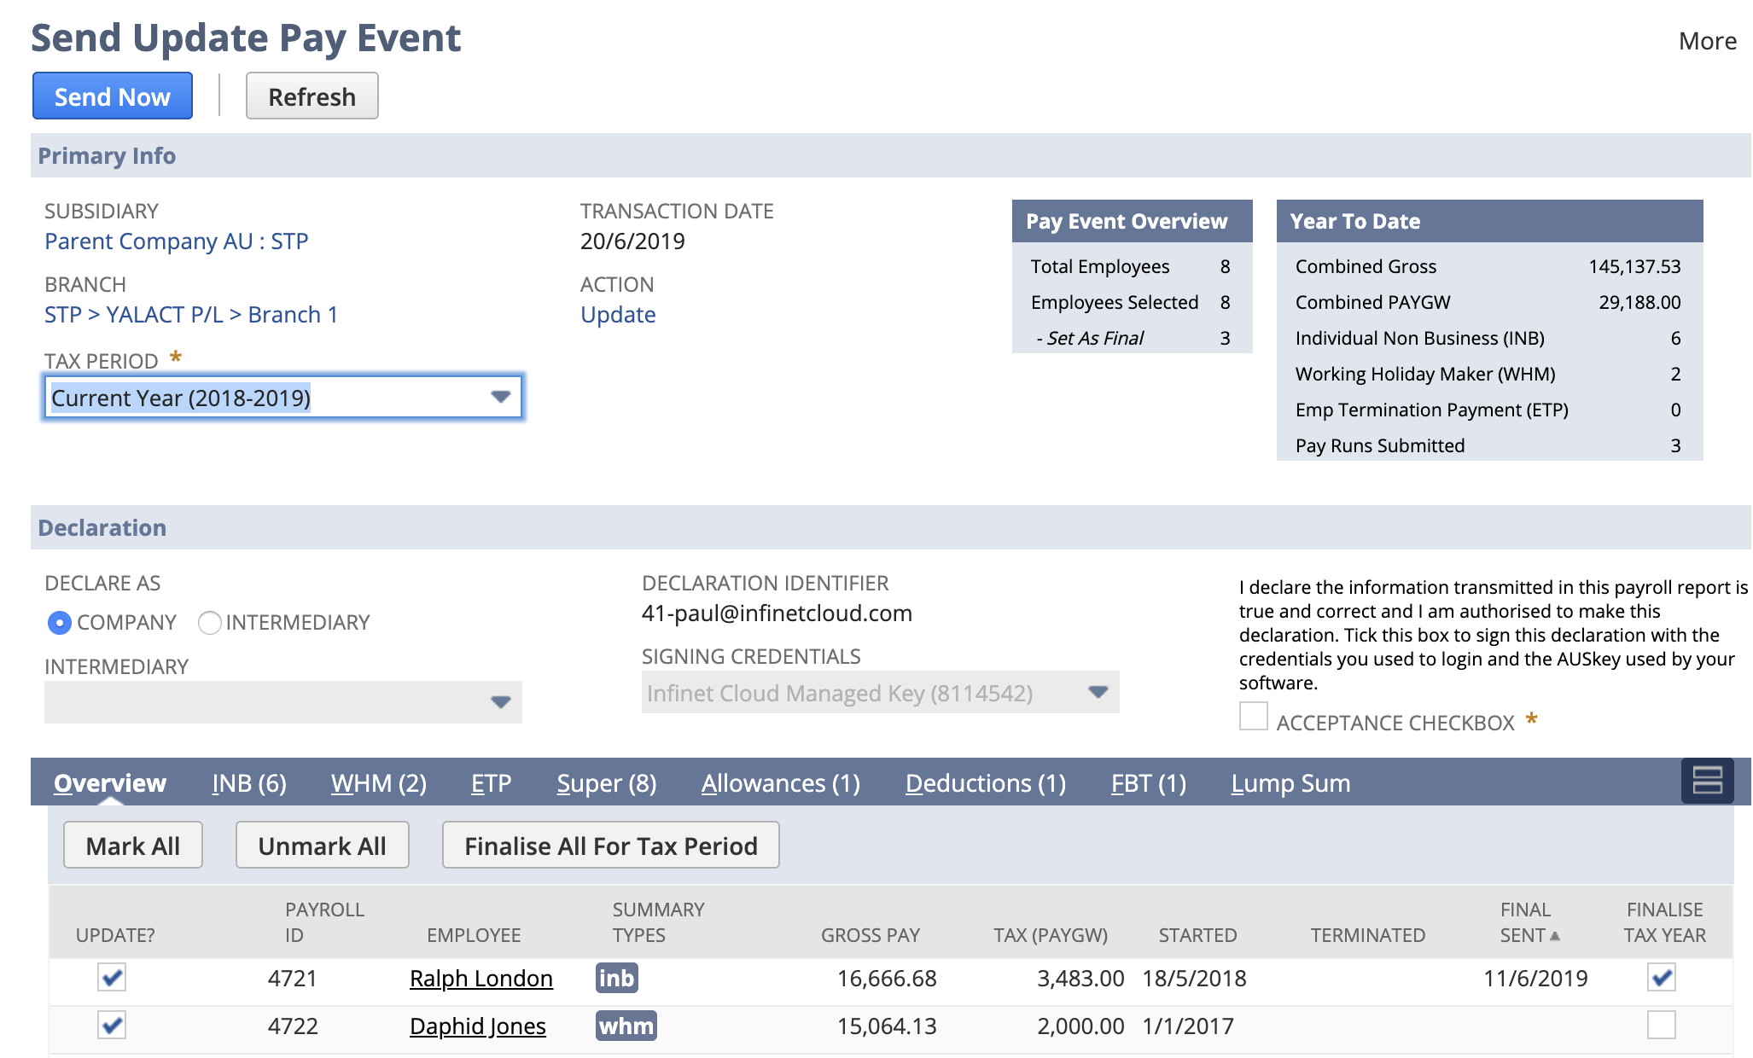Viewport: 1753px width, 1058px height.
Task: Refresh the pay event data
Action: [x=312, y=96]
